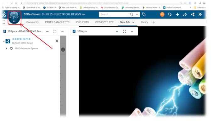Open the PROJECTS PDF tab

tap(104, 22)
